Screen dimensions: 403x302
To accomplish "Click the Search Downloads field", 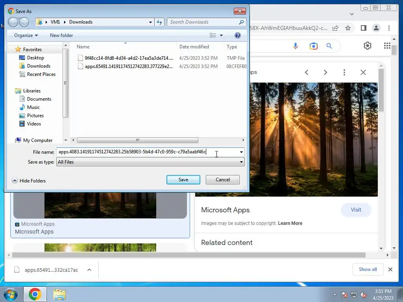I will point(203,22).
